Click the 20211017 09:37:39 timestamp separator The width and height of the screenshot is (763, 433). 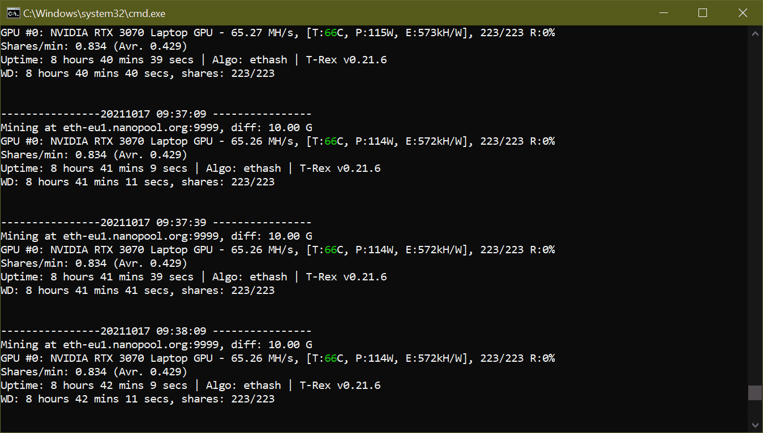pyautogui.click(x=156, y=223)
